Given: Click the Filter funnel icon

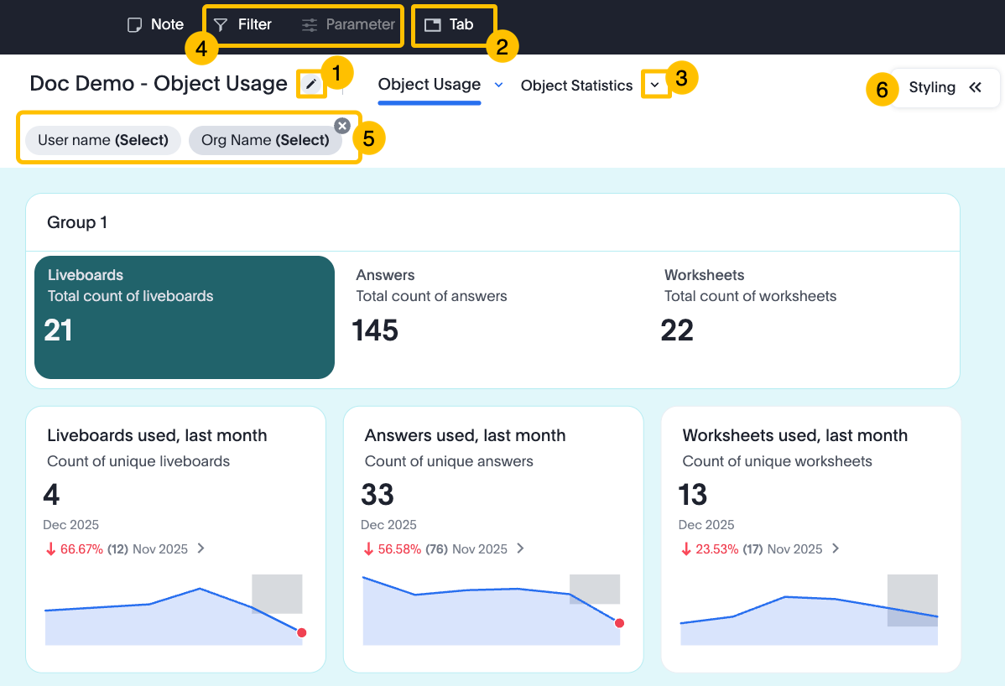Looking at the screenshot, I should pos(221,25).
